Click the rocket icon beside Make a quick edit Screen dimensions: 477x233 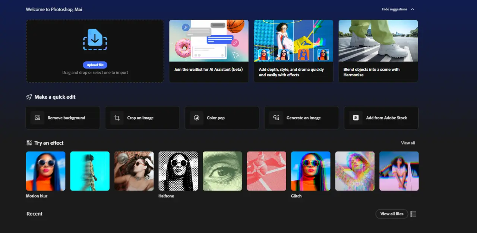pos(29,97)
